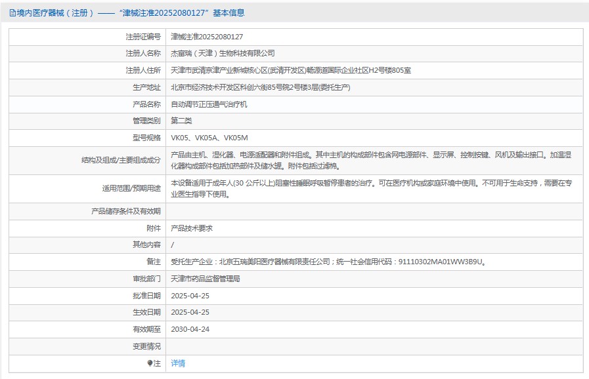Select management class value 第二类
Image resolution: width=589 pixels, height=379 pixels.
181,121
